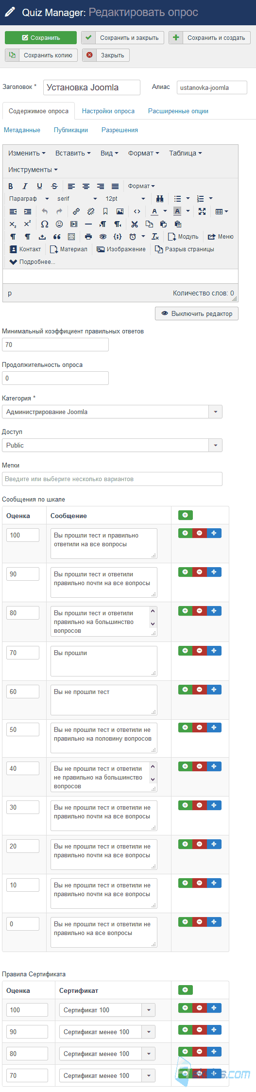Choose the background color A button
This screenshot has width=256, height=1092.
pos(177,211)
